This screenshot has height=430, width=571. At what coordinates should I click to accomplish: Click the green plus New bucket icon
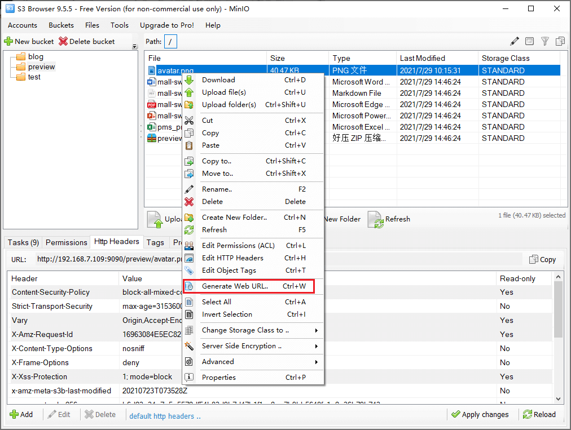8,41
